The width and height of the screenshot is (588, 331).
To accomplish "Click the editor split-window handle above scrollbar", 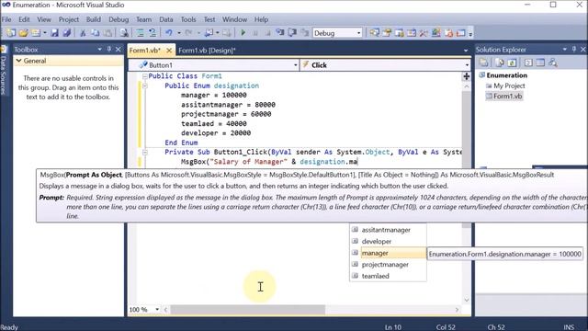I will click(466, 76).
